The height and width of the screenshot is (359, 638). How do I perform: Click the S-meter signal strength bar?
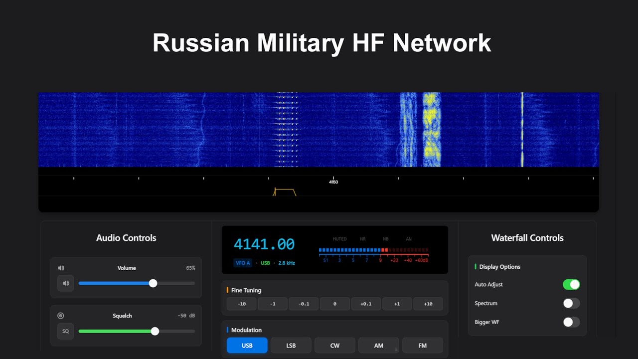pos(373,250)
